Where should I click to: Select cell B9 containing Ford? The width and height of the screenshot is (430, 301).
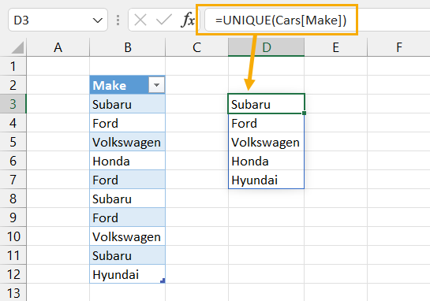(x=128, y=217)
